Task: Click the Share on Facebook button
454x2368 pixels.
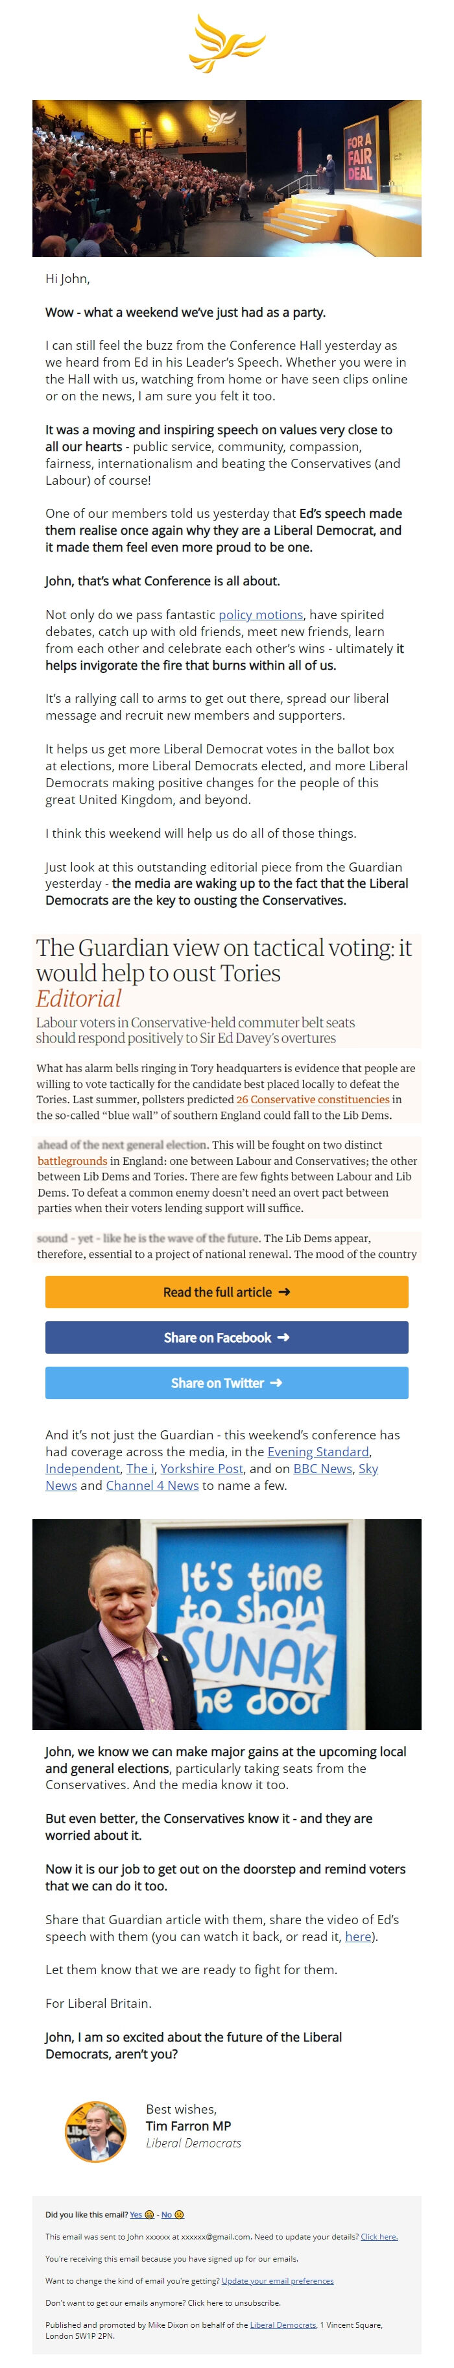Action: [x=227, y=1337]
